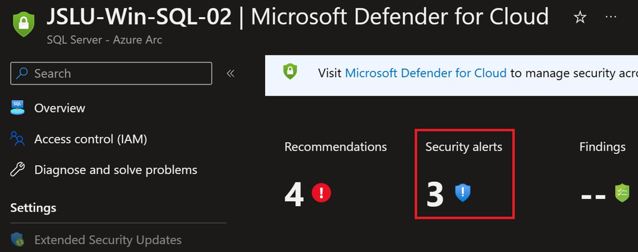Focus the Search input field

(111, 73)
